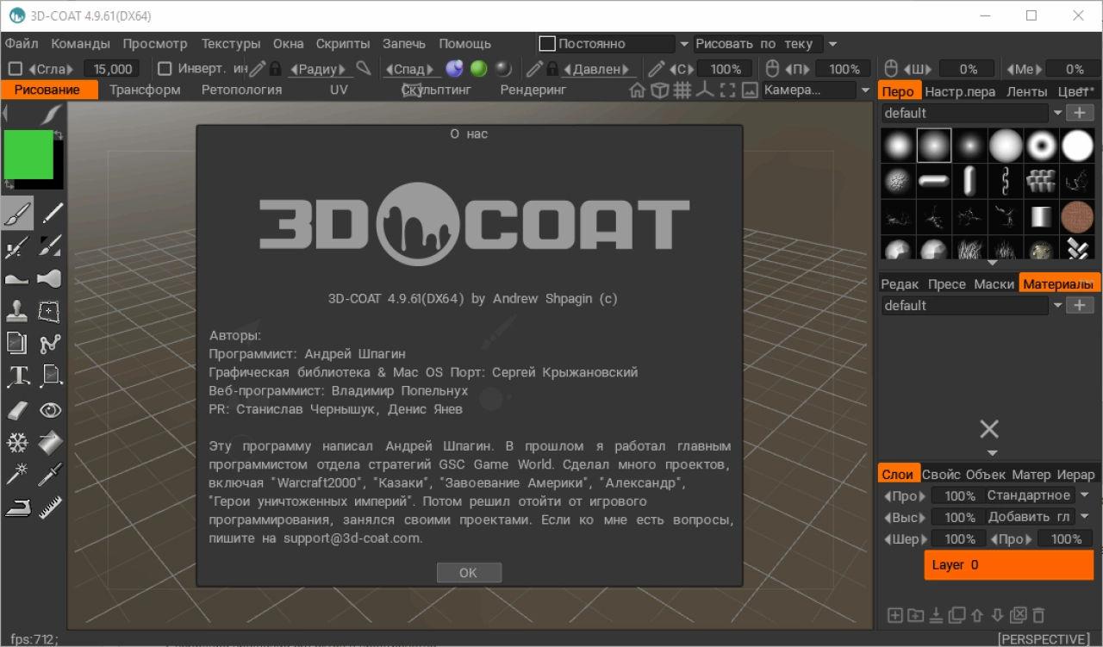Screen dimensions: 1103x647
Task: Switch to the Настр.пера tab
Action: point(960,91)
